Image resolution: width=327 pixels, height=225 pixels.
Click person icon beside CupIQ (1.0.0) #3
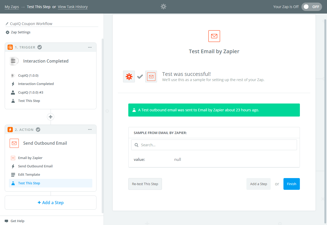(x=13, y=93)
